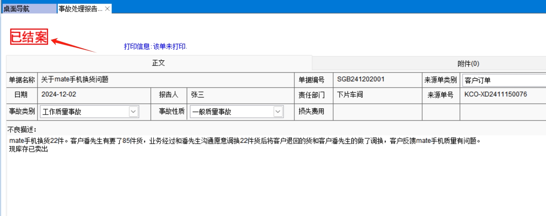
Task: Switch to the 桌面导航 tab
Action: point(29,9)
